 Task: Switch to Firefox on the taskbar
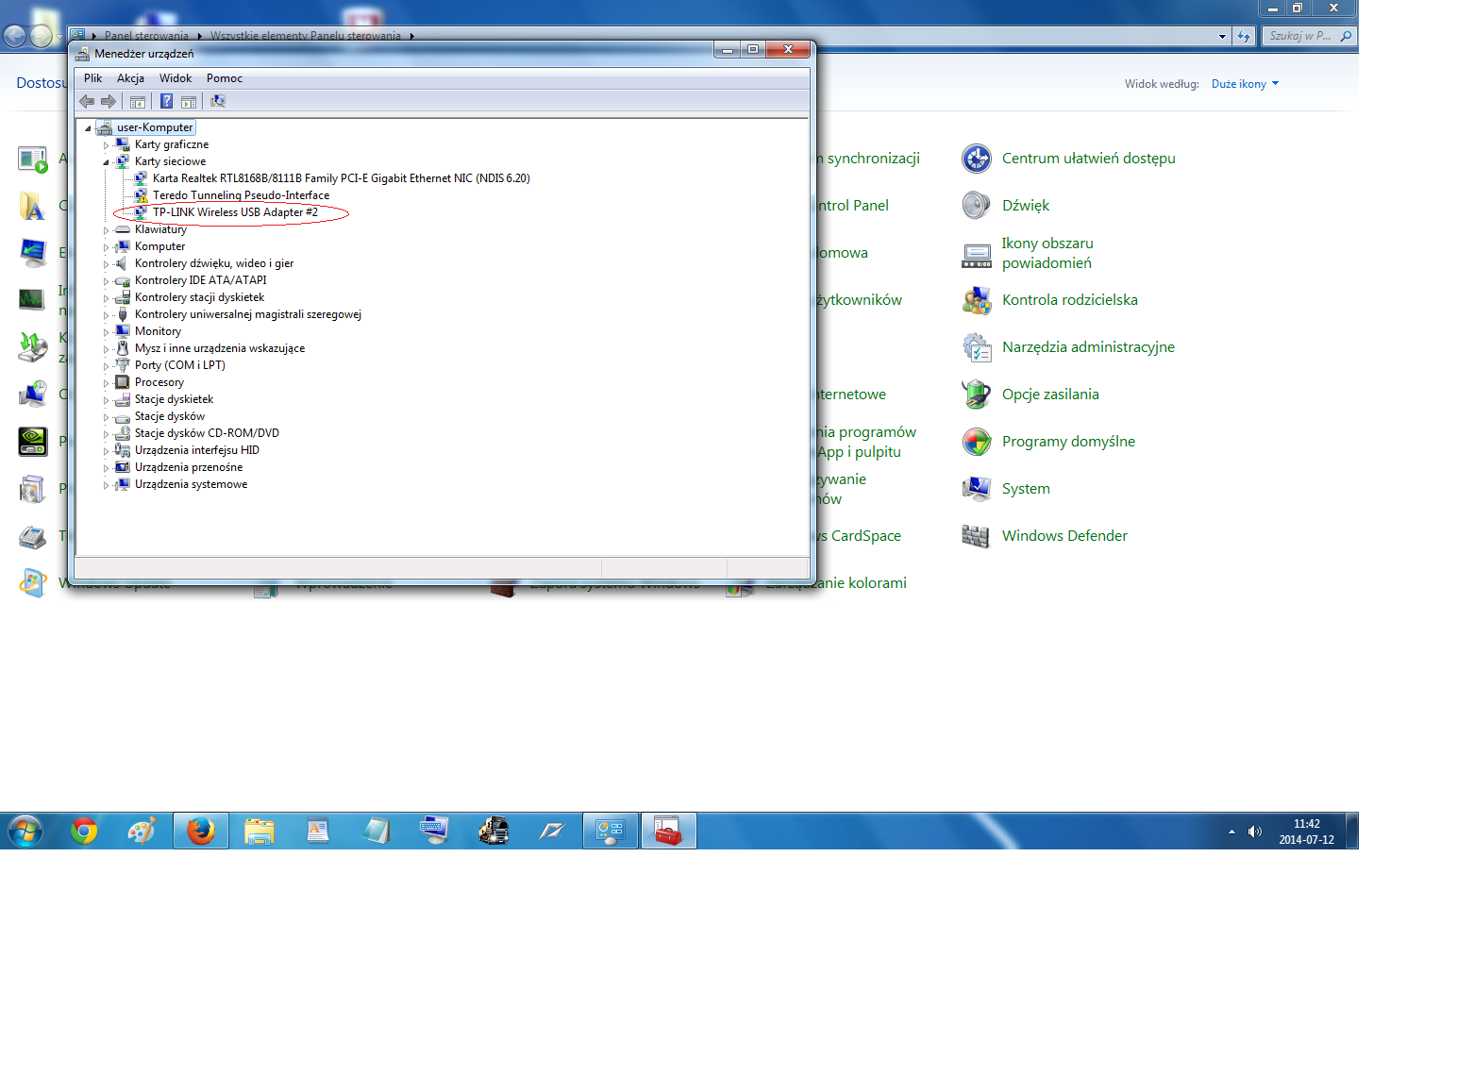click(200, 831)
